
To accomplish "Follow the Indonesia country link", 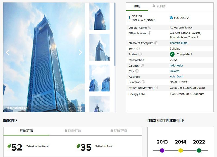I will pos(176,66).
